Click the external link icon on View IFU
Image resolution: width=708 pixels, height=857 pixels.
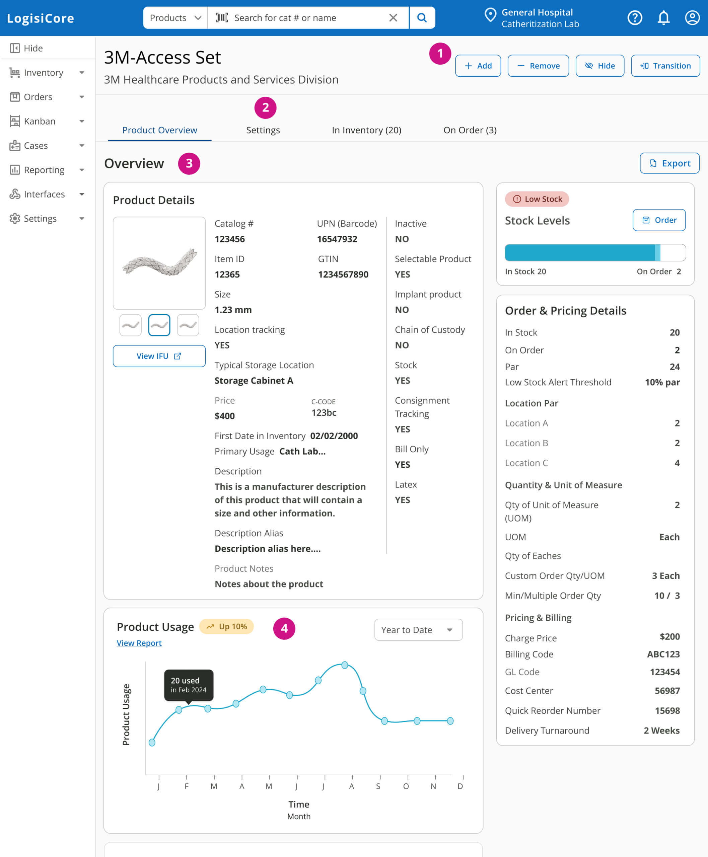point(178,356)
